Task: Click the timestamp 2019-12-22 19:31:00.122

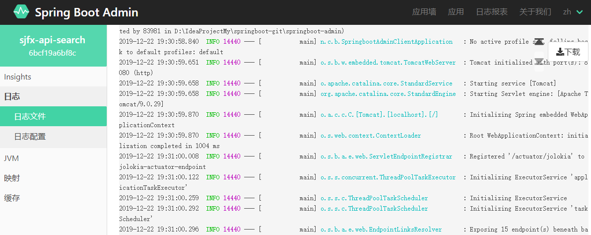Action: pos(159,177)
